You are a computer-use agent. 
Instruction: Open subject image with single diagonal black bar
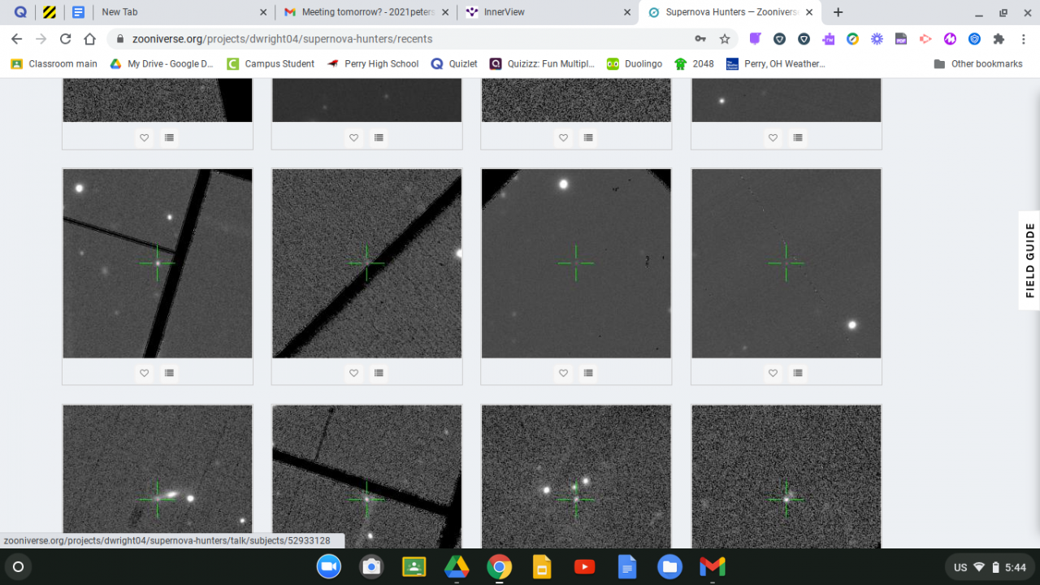tap(367, 263)
